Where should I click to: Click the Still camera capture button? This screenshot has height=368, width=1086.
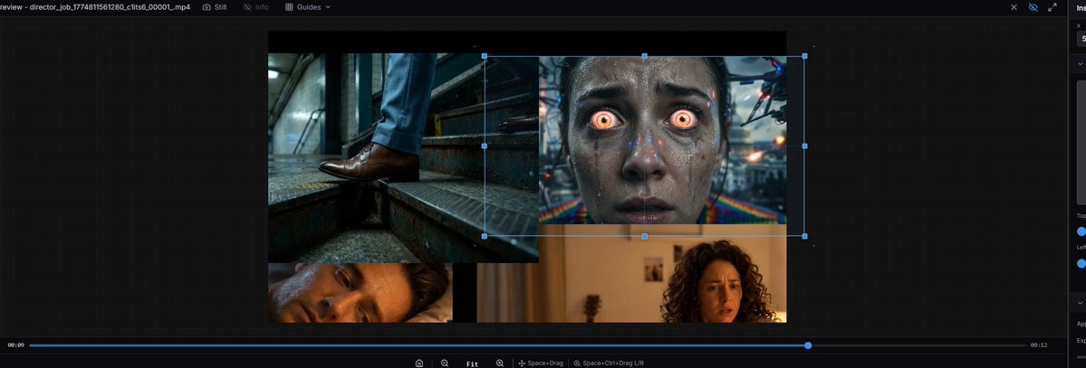click(214, 7)
